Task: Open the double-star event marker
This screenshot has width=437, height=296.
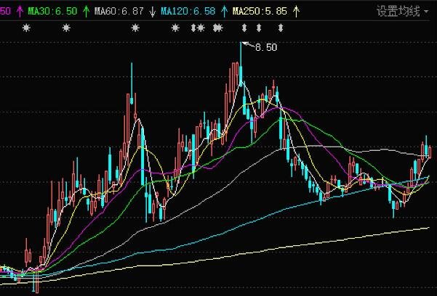Action: [x=218, y=28]
